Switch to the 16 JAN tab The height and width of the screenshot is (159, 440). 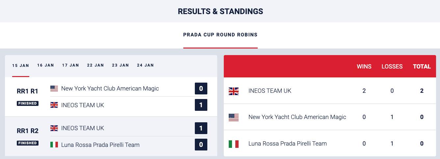[x=45, y=65]
